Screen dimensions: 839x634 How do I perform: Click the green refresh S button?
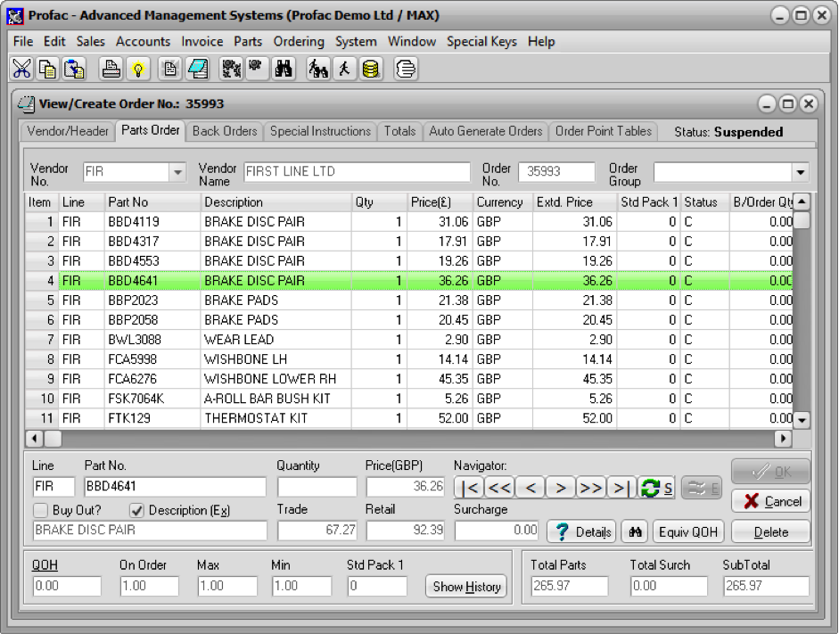(x=656, y=488)
